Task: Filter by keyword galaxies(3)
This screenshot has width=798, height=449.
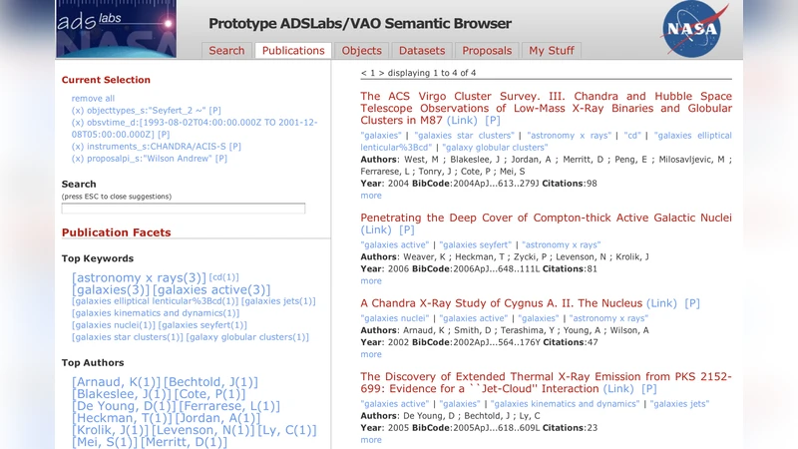Action: tap(111, 289)
